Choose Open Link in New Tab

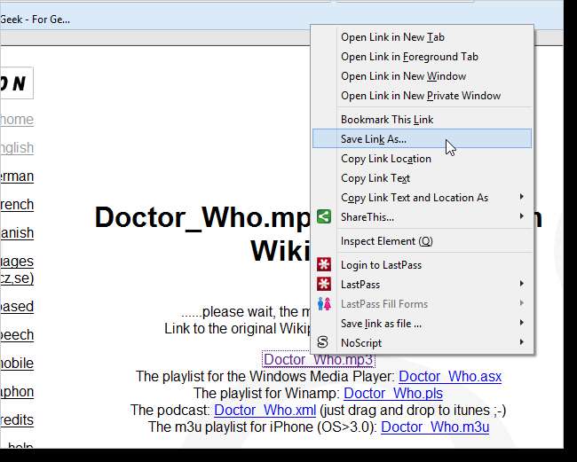tap(422, 37)
